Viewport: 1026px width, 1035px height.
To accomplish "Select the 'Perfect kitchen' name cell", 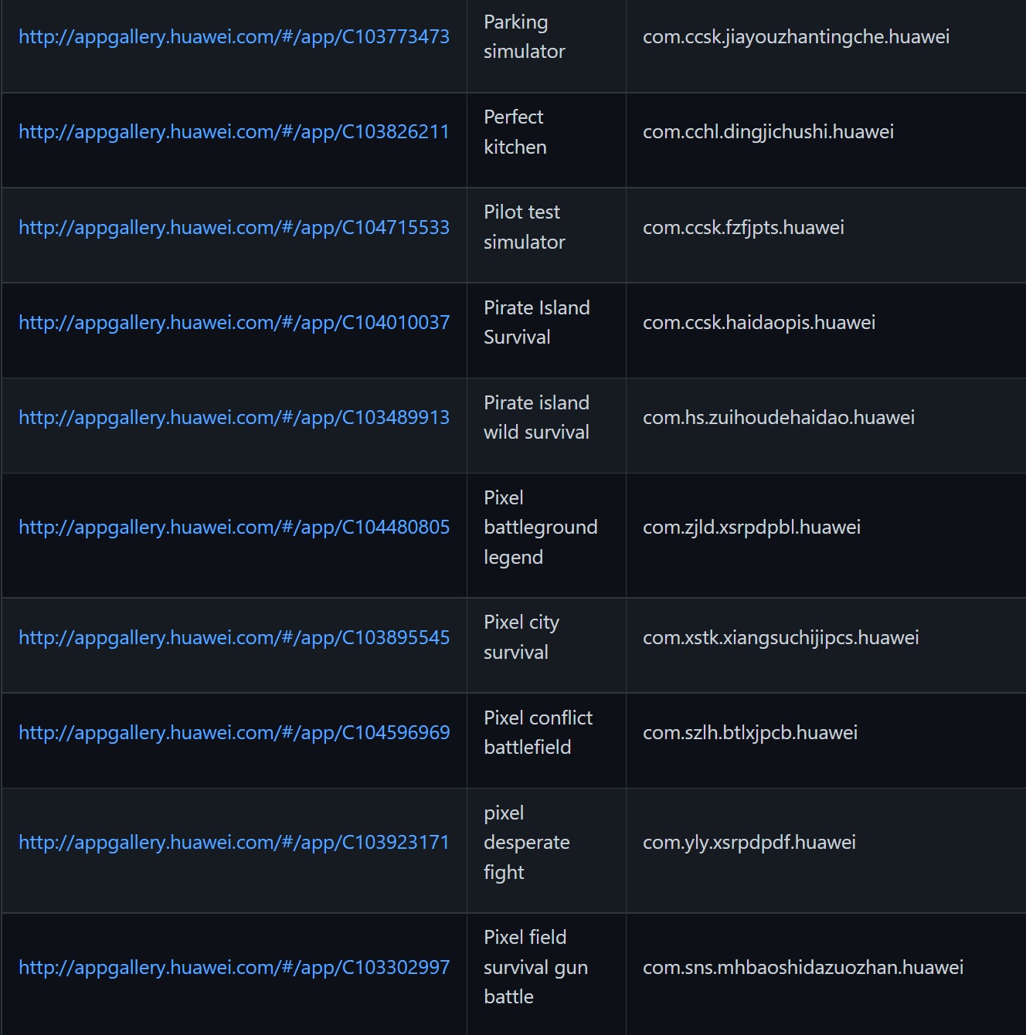I will [515, 131].
